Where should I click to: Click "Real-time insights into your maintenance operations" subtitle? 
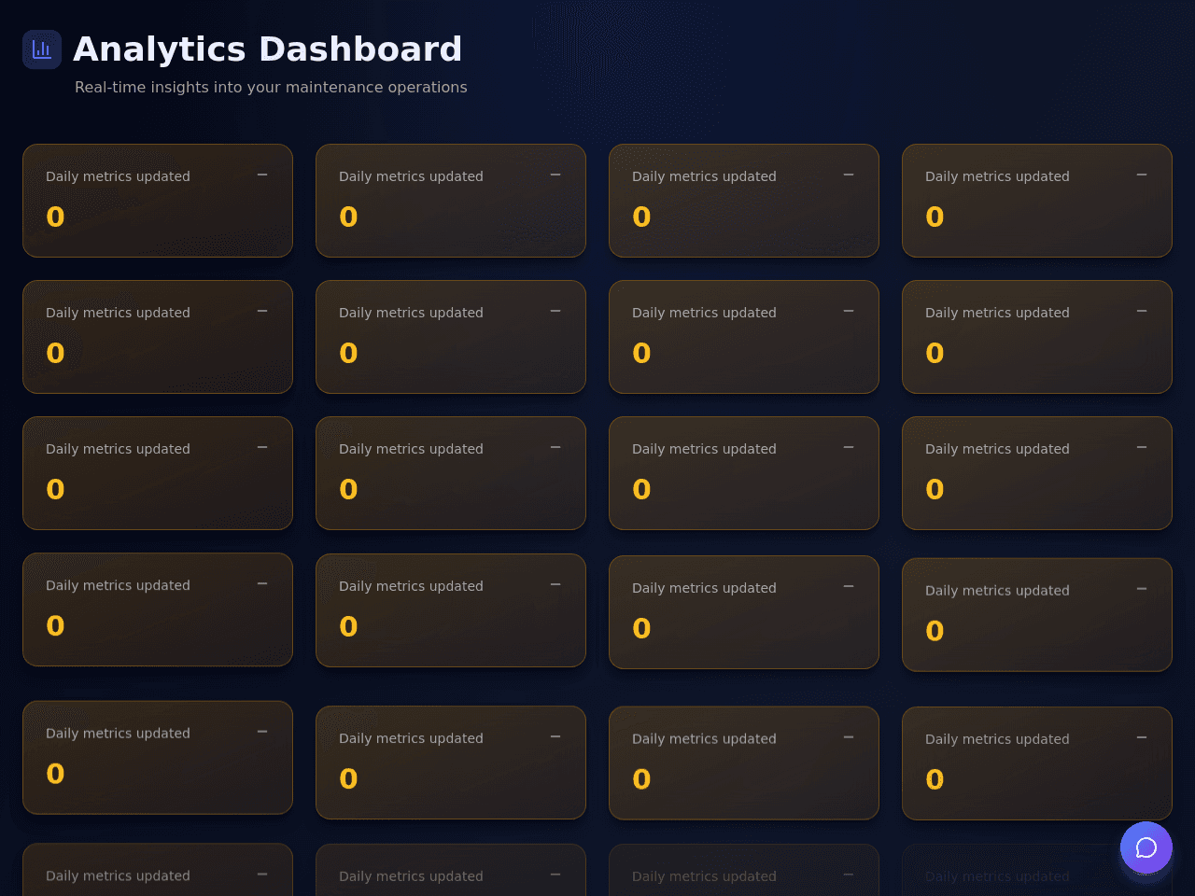(271, 87)
